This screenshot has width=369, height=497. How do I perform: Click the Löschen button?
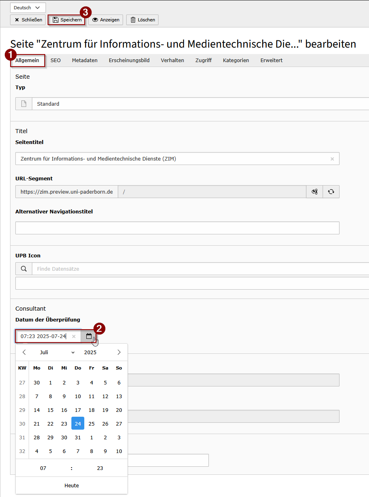142,20
